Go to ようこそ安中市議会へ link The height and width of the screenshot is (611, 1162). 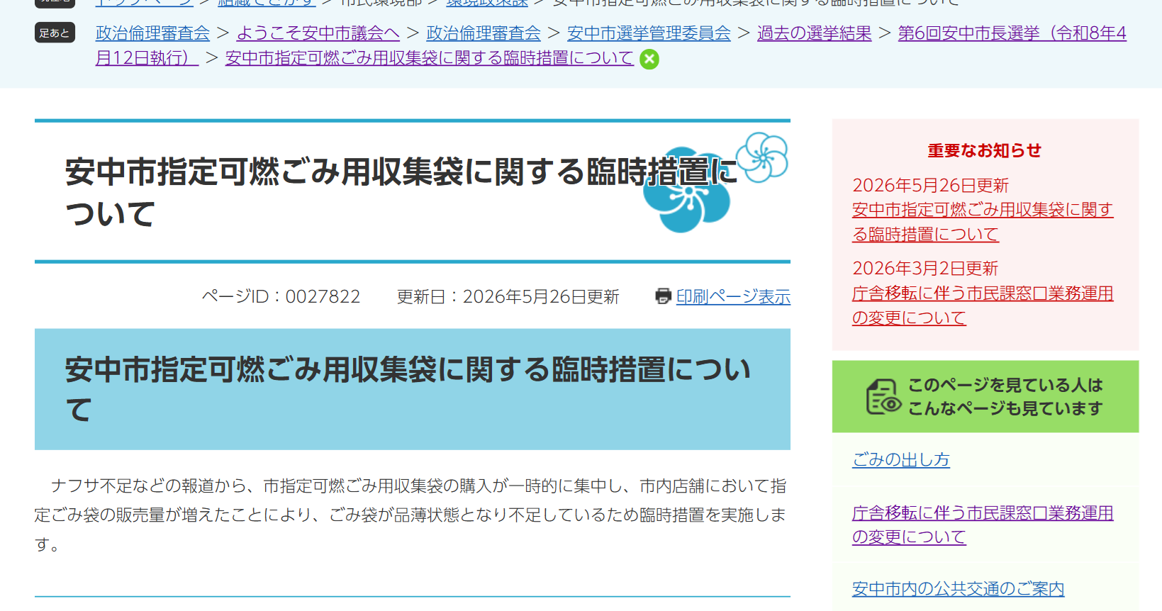(x=318, y=33)
